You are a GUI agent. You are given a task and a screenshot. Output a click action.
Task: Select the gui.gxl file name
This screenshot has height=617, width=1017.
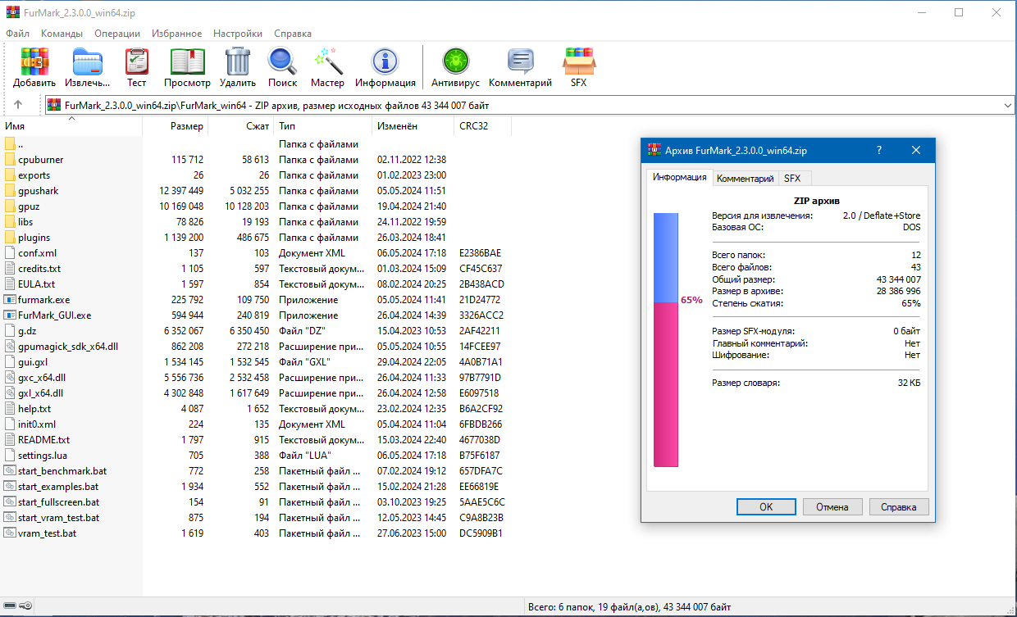click(x=33, y=362)
